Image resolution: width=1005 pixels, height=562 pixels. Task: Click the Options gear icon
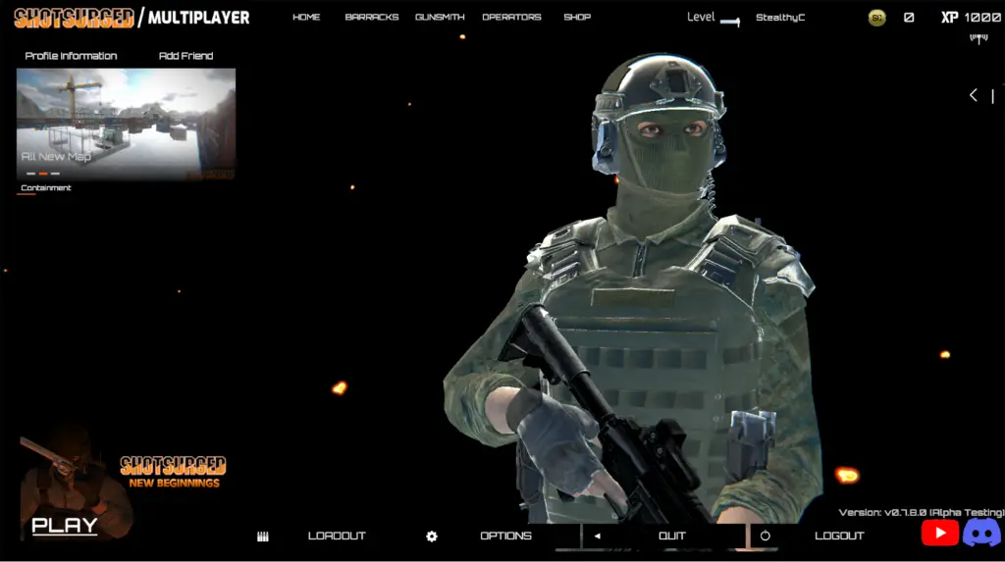(432, 536)
